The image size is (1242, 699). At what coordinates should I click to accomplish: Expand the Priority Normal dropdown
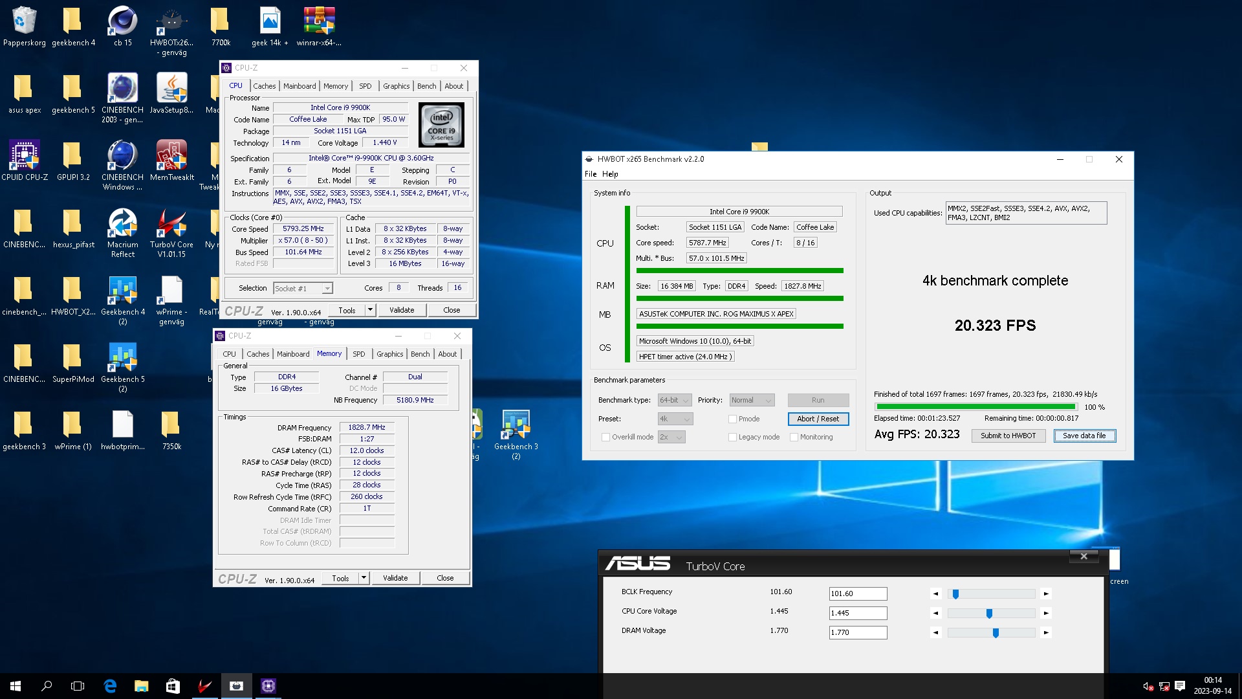click(752, 400)
